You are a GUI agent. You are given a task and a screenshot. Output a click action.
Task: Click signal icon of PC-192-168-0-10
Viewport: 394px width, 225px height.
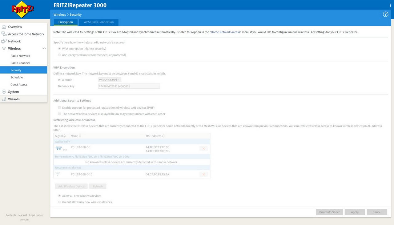pyautogui.click(x=58, y=174)
